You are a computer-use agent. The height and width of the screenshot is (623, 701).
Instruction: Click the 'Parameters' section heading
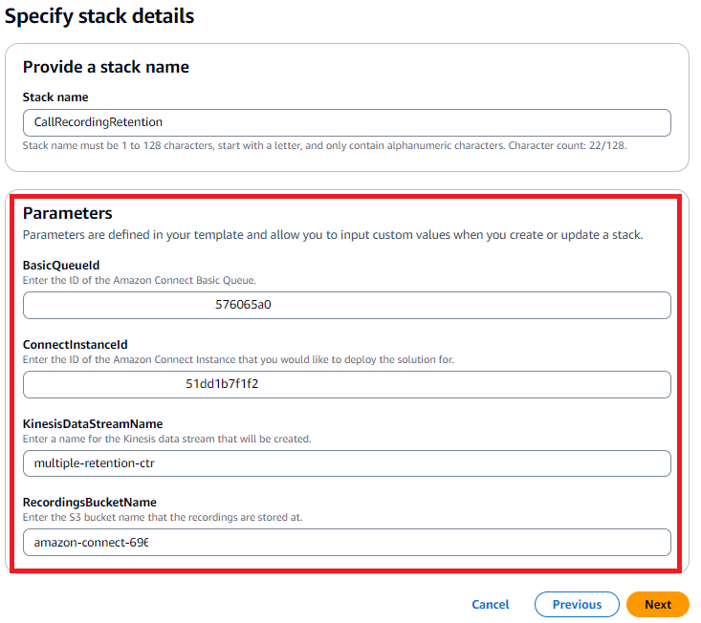coord(68,213)
